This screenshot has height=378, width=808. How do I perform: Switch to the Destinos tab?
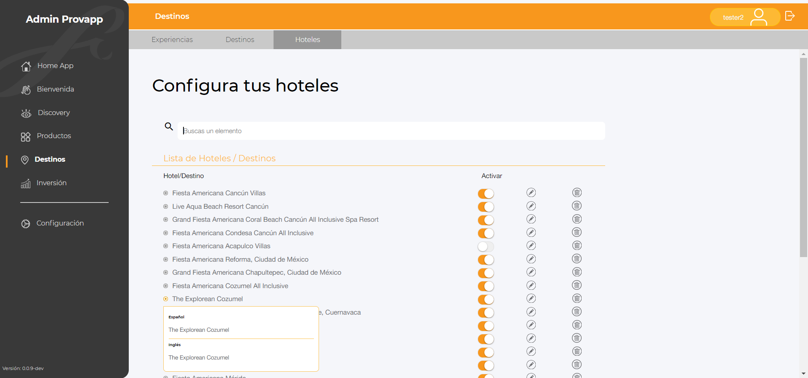240,39
